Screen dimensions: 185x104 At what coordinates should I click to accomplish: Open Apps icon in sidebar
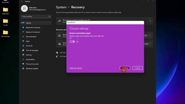click(x=23, y=41)
